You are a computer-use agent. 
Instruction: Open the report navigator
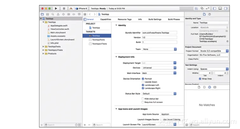click(x=79, y=14)
